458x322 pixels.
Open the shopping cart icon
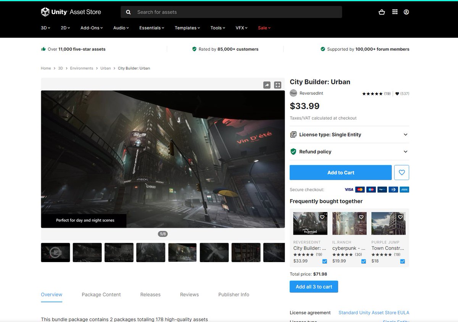(x=382, y=12)
